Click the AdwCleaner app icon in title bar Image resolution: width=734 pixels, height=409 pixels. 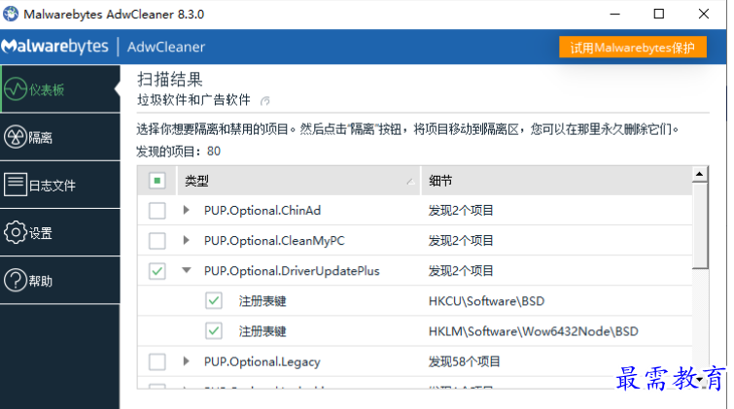[11, 14]
